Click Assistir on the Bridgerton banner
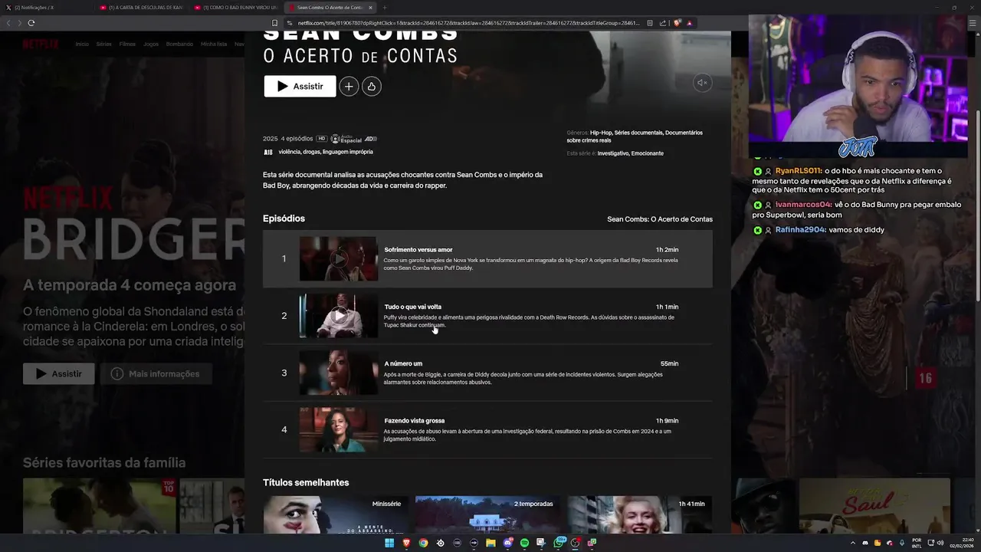The height and width of the screenshot is (552, 981). (x=59, y=373)
